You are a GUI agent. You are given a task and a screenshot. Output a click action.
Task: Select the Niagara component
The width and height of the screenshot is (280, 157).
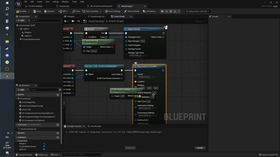28,32
